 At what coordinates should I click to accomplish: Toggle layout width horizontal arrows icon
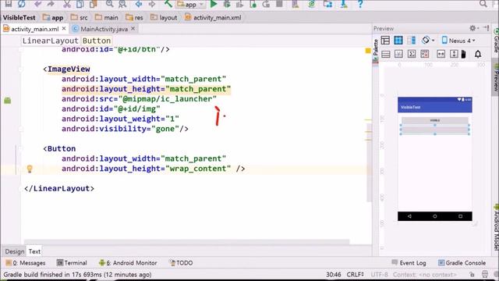pyautogui.click(x=441, y=54)
